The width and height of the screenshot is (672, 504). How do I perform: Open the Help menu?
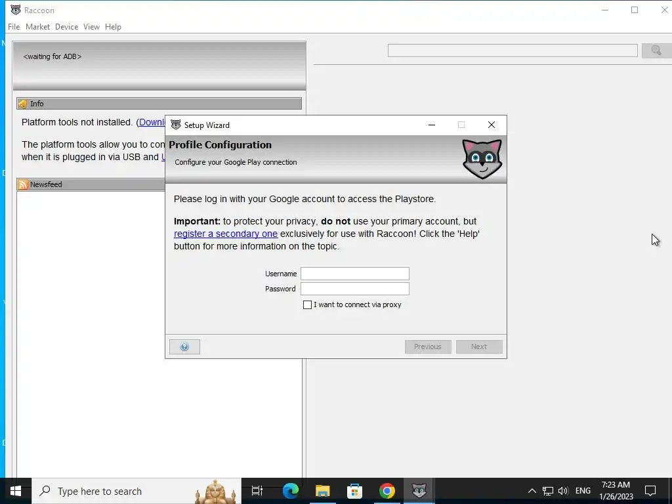[113, 26]
